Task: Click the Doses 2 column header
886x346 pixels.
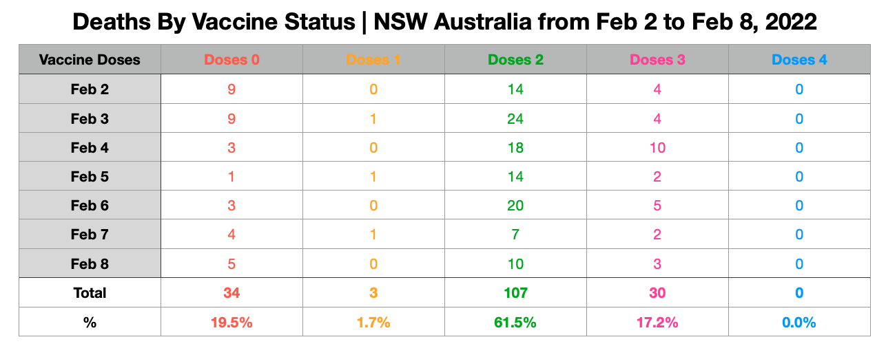Action: coord(515,60)
